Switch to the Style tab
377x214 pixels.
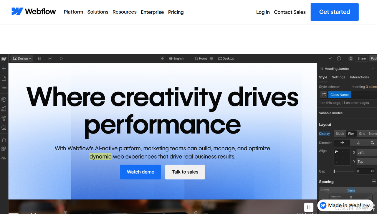pyautogui.click(x=323, y=77)
